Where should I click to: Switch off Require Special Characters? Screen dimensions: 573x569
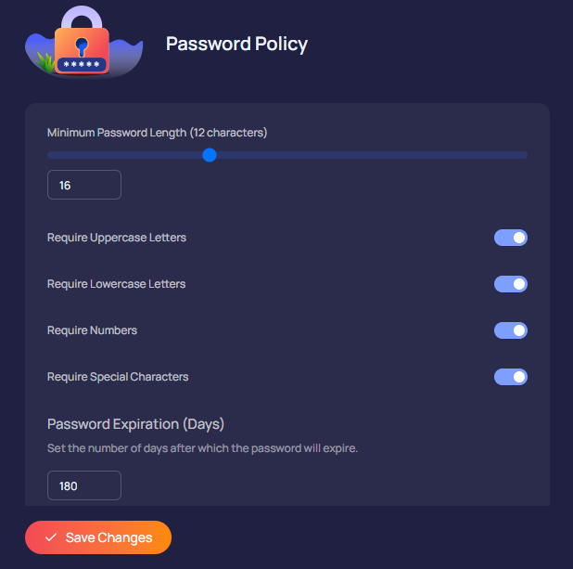coord(511,377)
